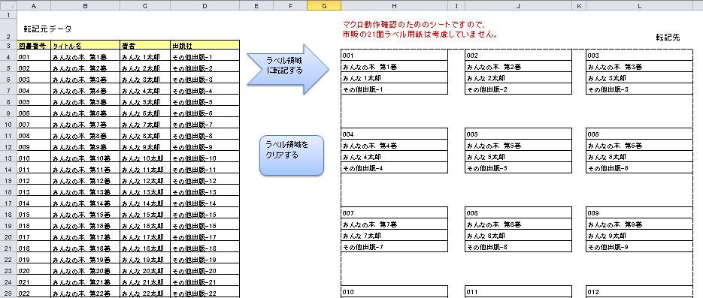Image resolution: width=703 pixels, height=298 pixels.
Task: Click その他出版-2 in column J label
Action: click(x=518, y=89)
